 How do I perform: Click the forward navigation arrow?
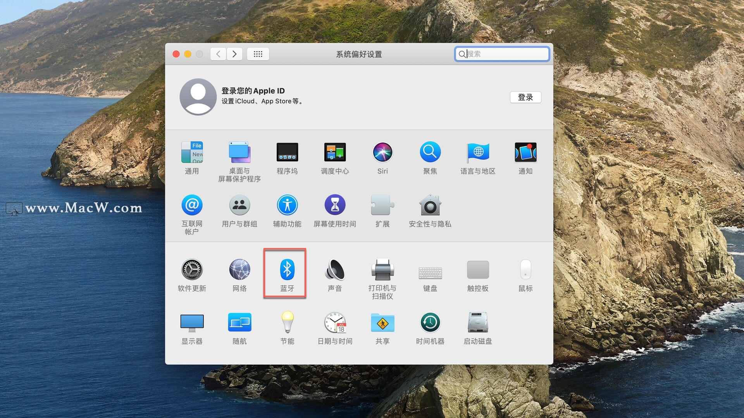coord(234,54)
